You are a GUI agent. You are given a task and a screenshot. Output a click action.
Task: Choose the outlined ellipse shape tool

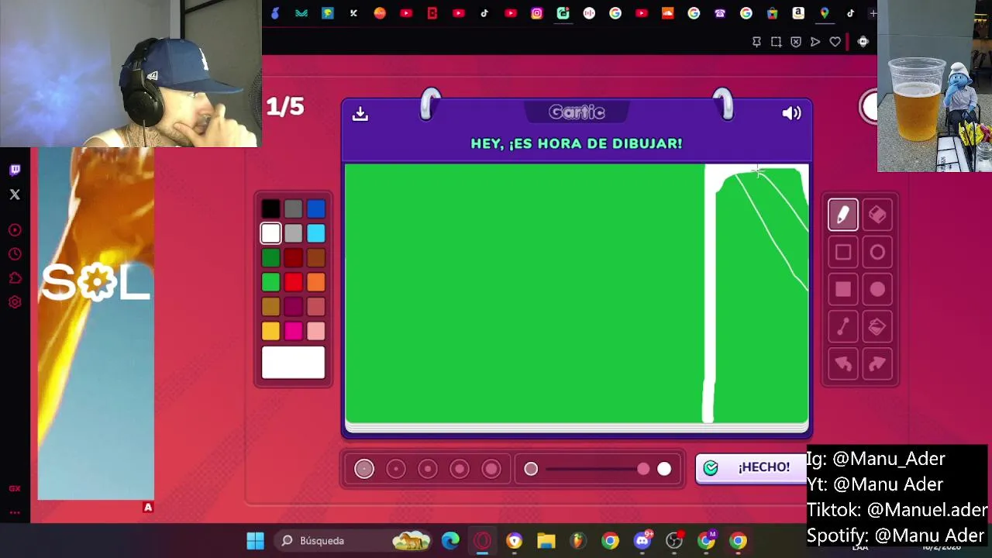(x=877, y=252)
